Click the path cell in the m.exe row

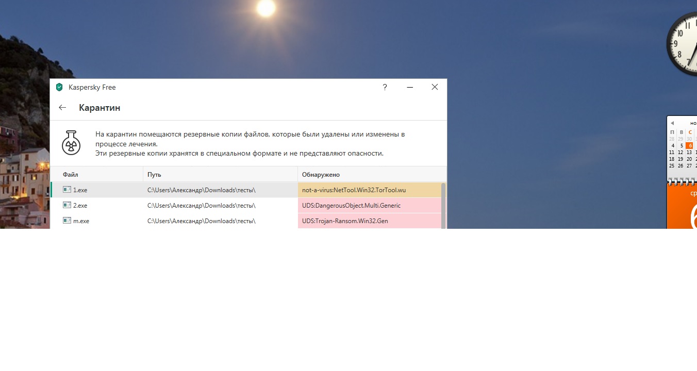point(221,221)
